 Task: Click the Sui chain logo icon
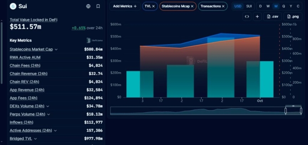(x=13, y=6)
